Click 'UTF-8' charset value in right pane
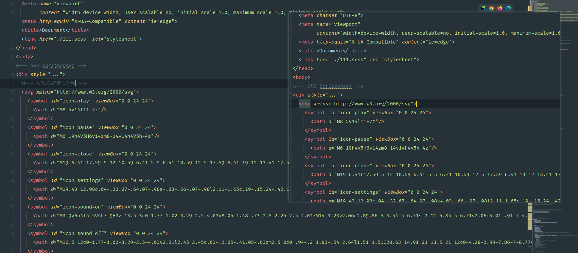 pyautogui.click(x=350, y=15)
